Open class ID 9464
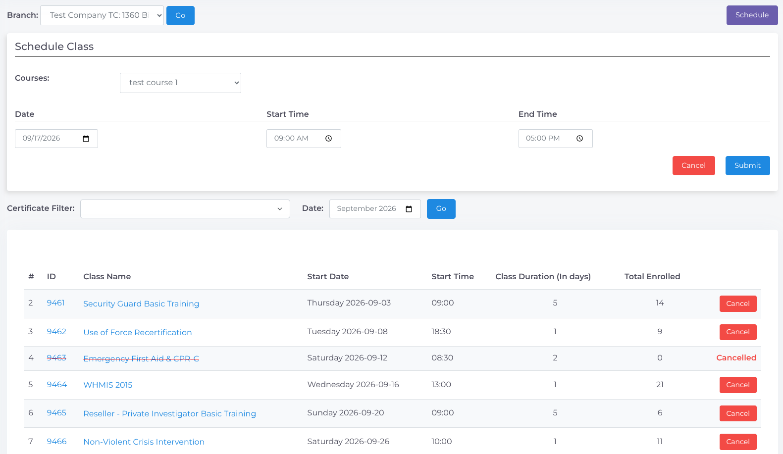Image resolution: width=783 pixels, height=454 pixels. click(56, 385)
